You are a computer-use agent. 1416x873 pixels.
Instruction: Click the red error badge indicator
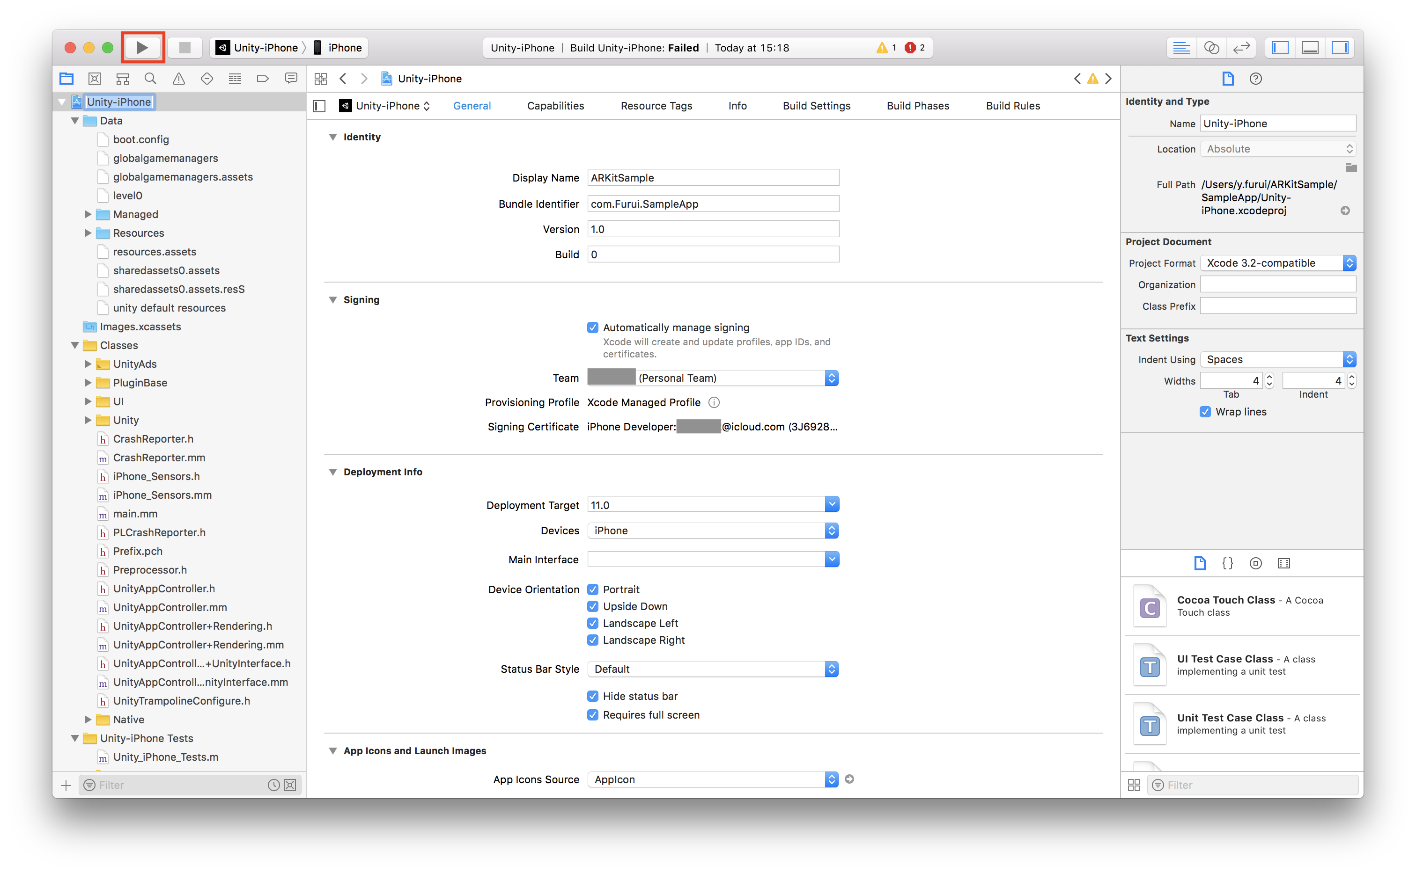910,48
